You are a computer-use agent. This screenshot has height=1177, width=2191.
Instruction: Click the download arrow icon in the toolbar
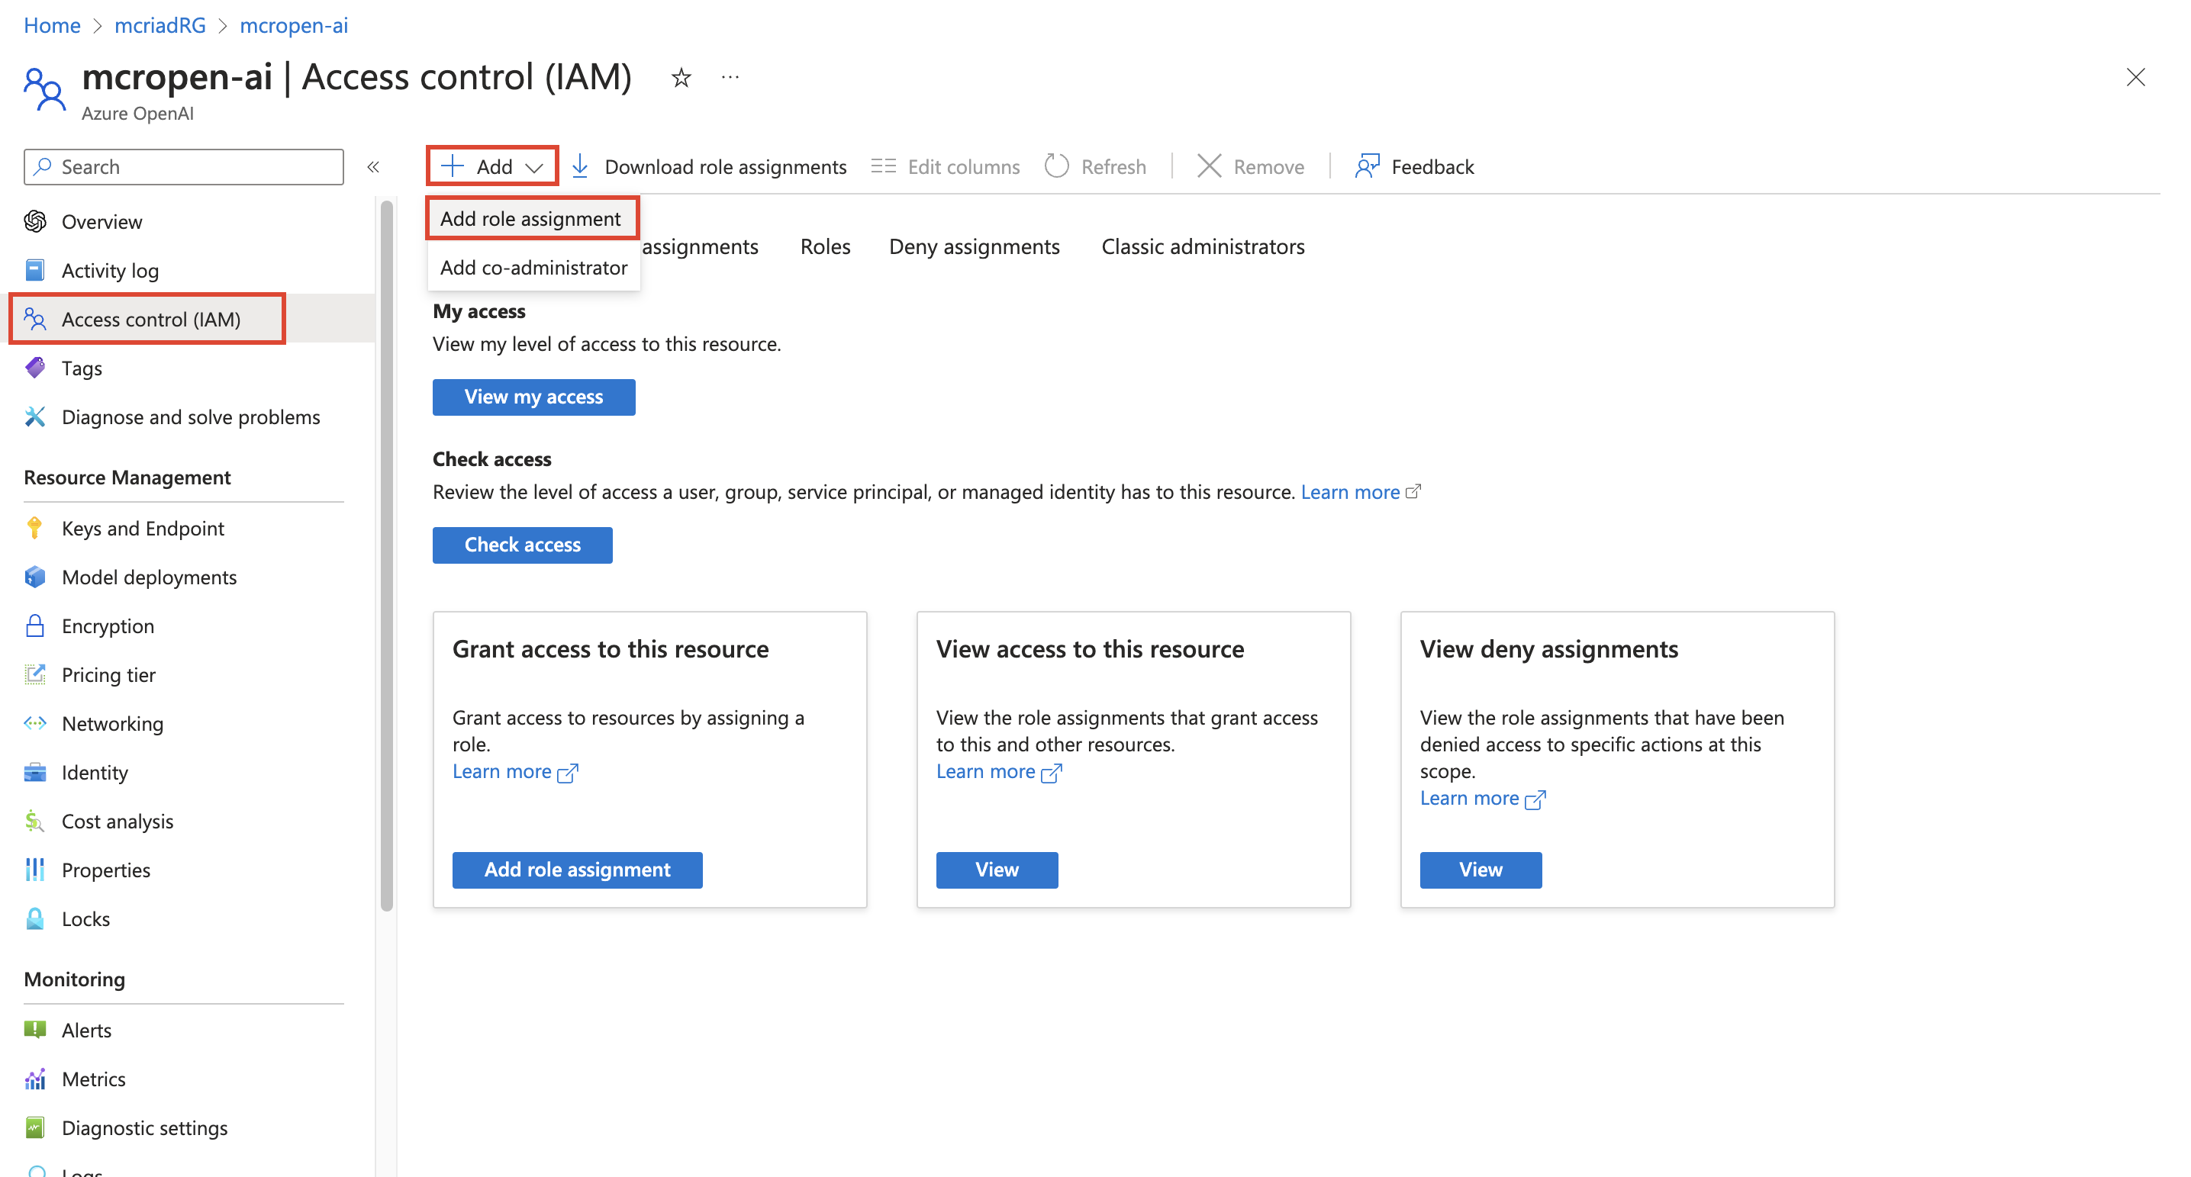[580, 166]
